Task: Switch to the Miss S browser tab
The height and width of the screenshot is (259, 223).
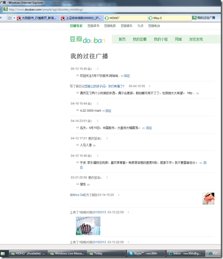Action: (x=170, y=18)
